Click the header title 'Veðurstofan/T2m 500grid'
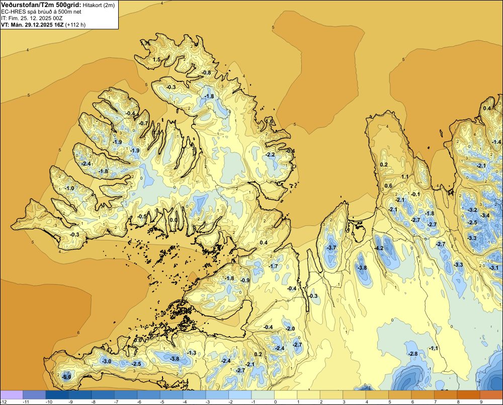Screen dimensions: 503x405 pos(41,5)
